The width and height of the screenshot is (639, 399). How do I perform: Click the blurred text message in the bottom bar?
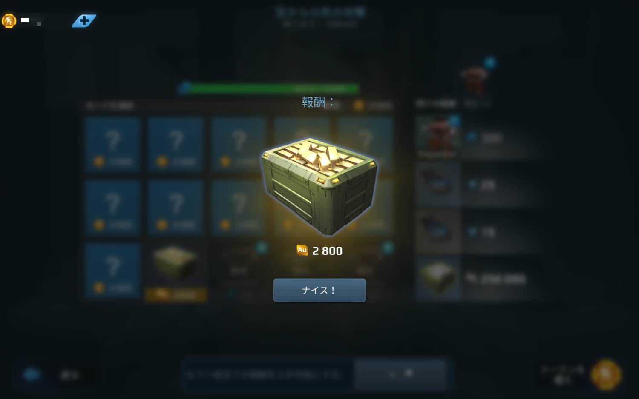[264, 375]
